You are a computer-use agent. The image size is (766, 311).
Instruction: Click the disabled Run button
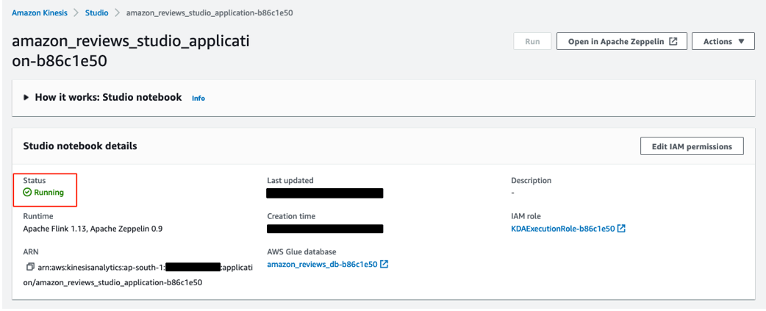[532, 41]
